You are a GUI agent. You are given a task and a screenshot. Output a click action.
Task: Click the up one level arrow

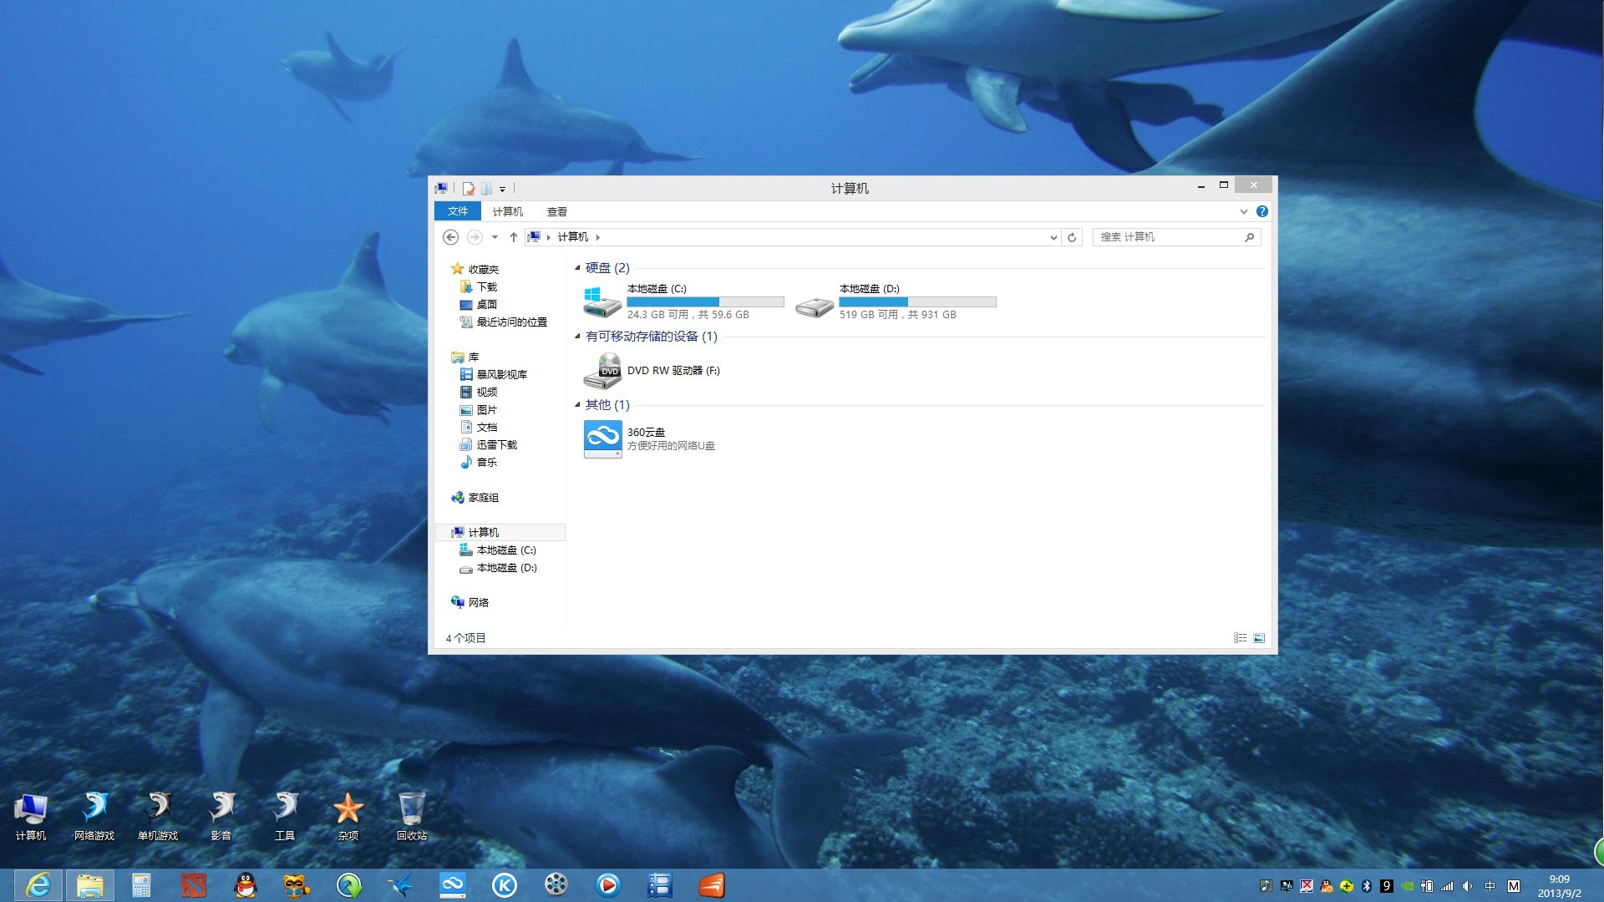tap(513, 237)
